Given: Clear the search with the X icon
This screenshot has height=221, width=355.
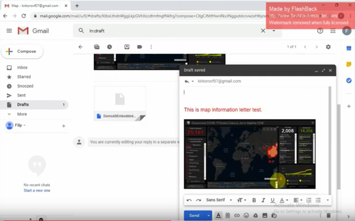Looking at the screenshot, I should pos(263,30).
